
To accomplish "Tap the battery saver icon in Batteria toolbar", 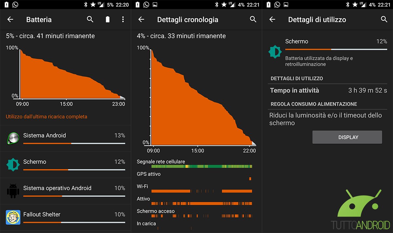I will [107, 19].
